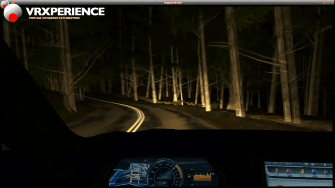Open the dark gray globe app on infotainment
Screen dimensions: 335x188
pyautogui.click(x=327, y=172)
